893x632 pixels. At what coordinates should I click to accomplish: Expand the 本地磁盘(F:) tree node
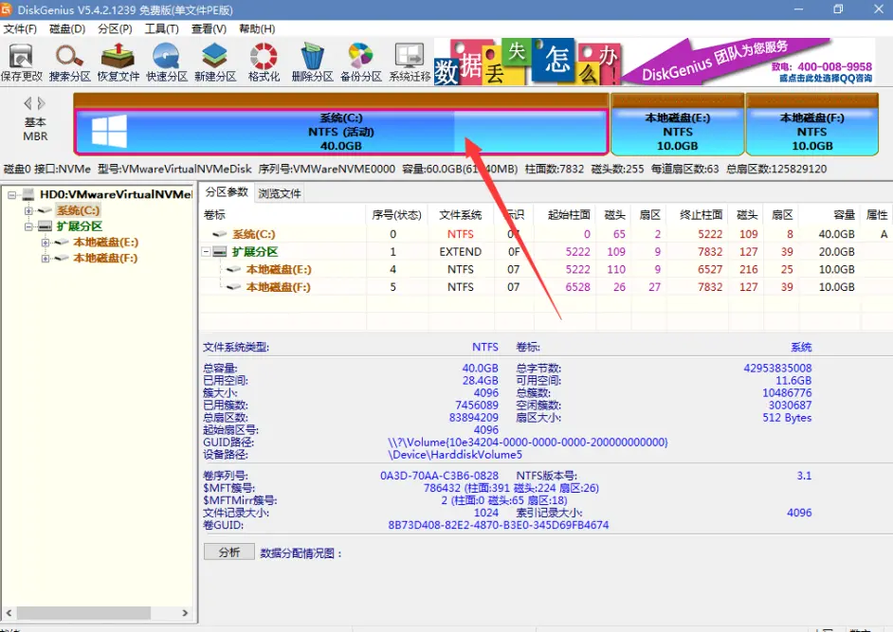45,259
